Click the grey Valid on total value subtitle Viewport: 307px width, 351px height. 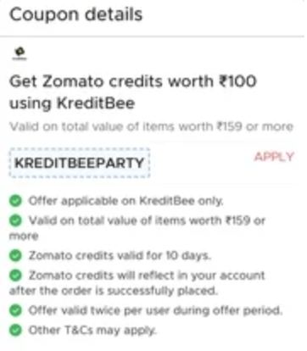pos(152,126)
